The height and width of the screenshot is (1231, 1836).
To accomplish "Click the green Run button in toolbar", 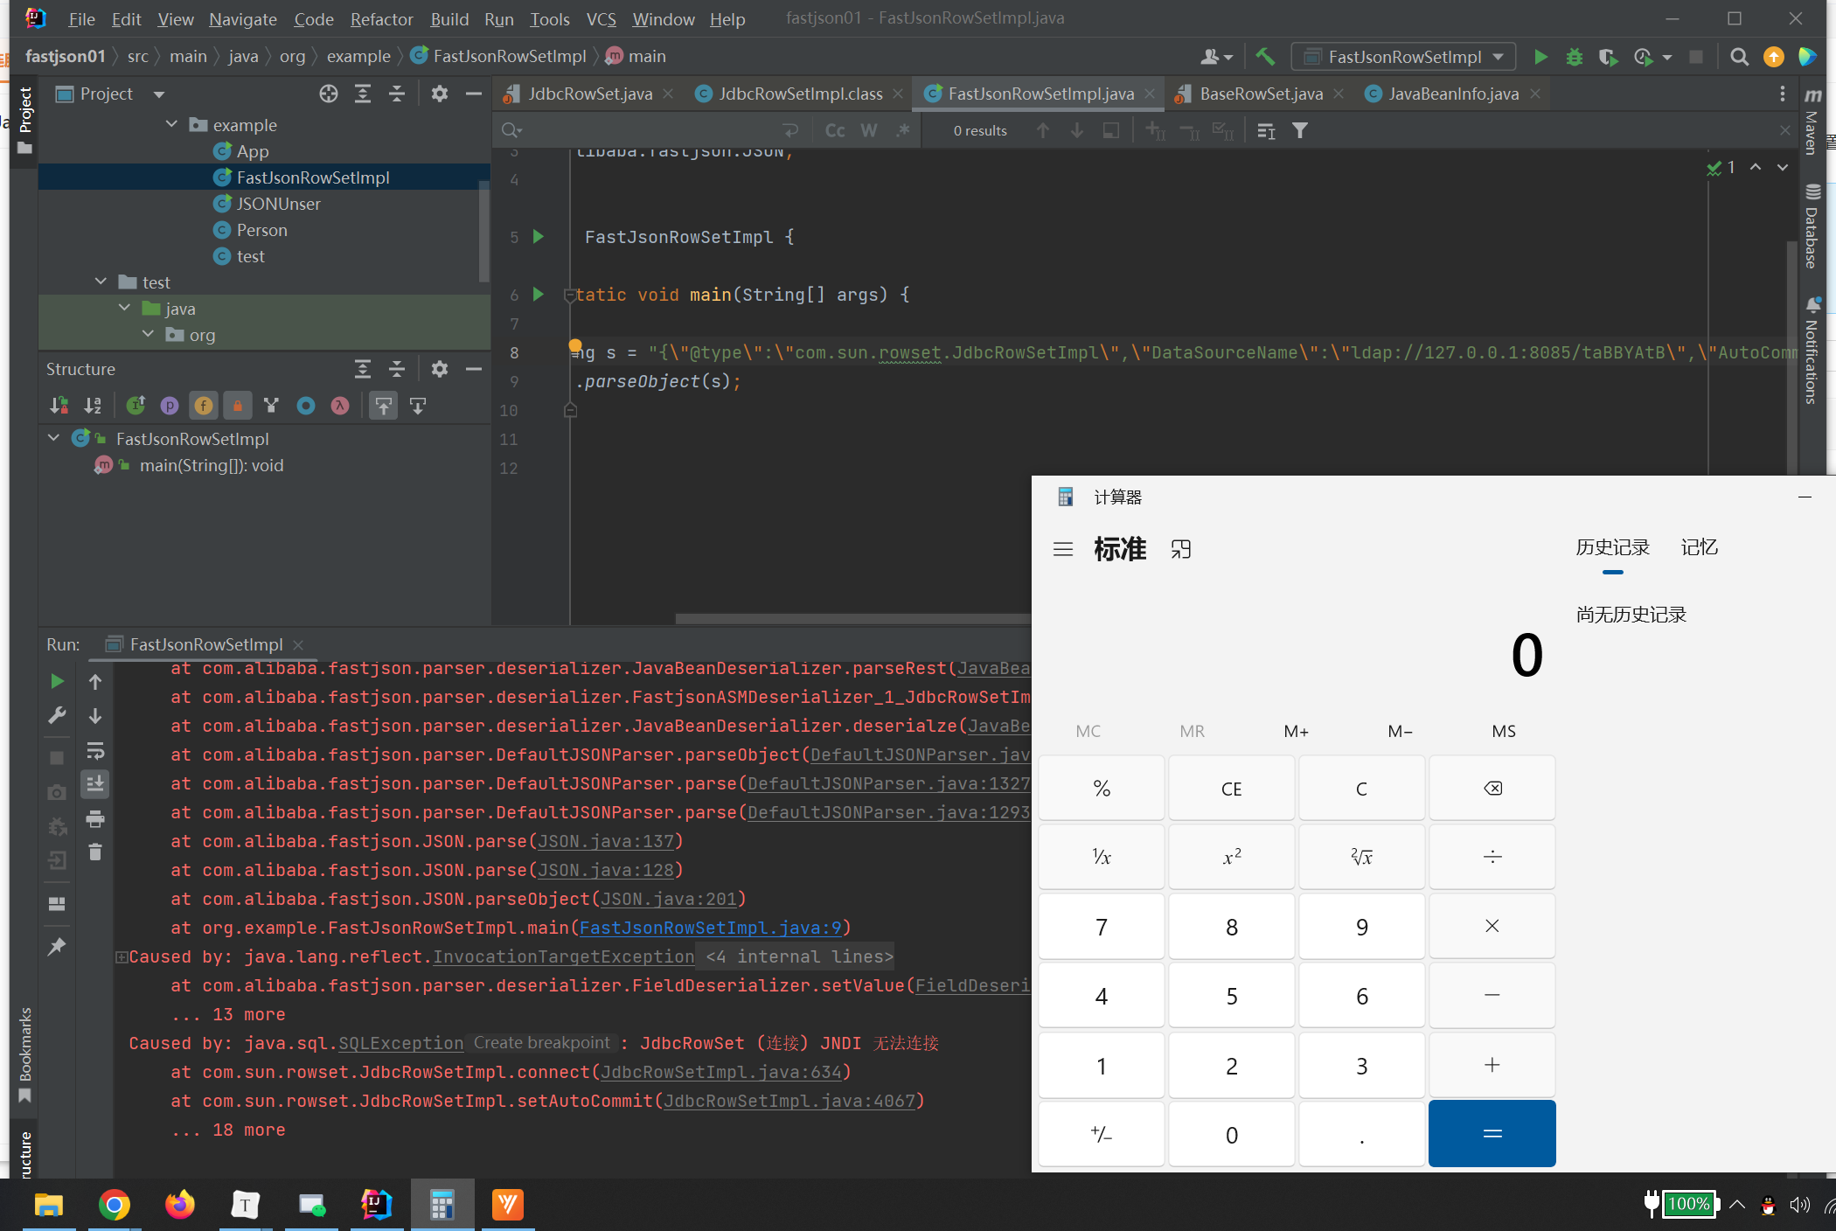I will (1540, 57).
